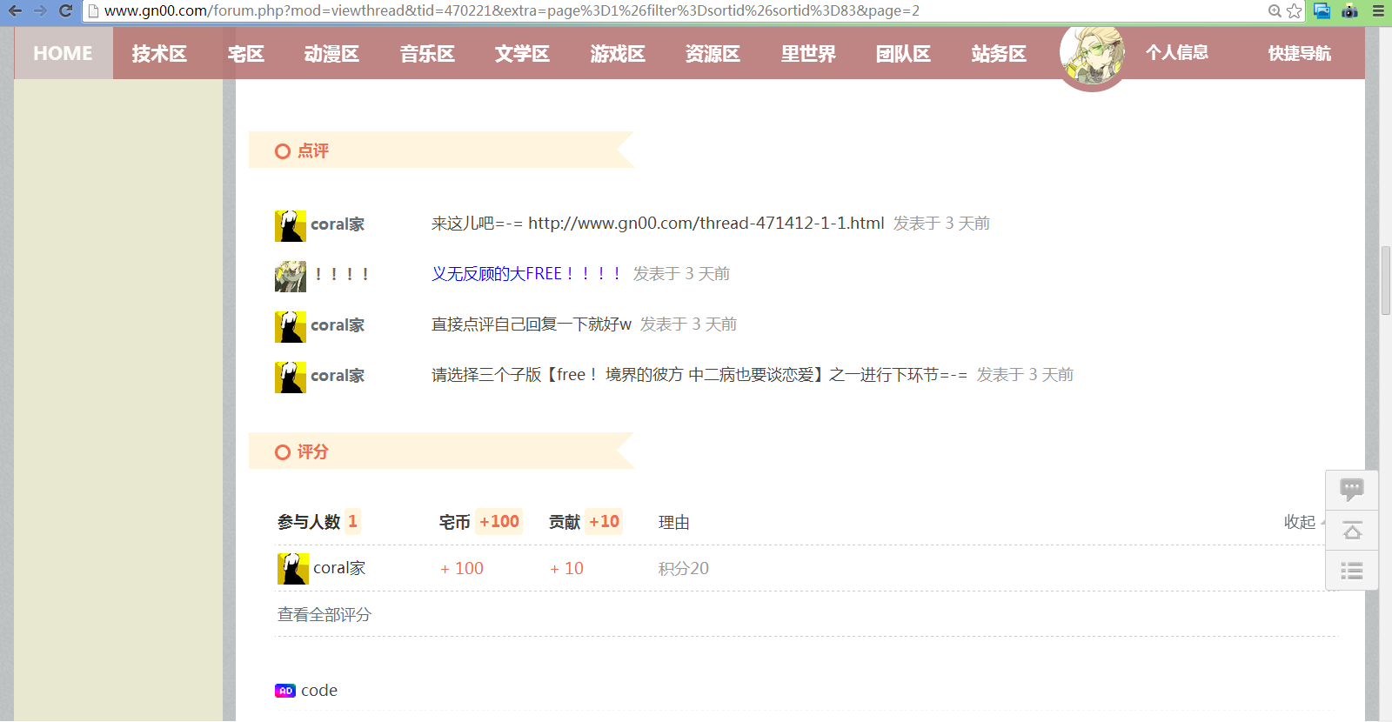
Task: Open 查看全部评分 to view all ratings
Action: pyautogui.click(x=324, y=615)
